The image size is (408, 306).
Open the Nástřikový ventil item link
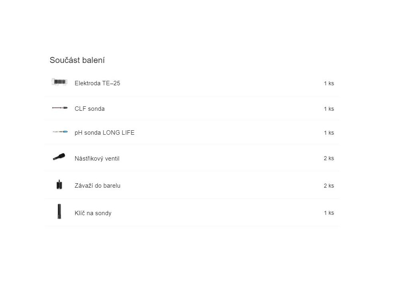(x=97, y=159)
